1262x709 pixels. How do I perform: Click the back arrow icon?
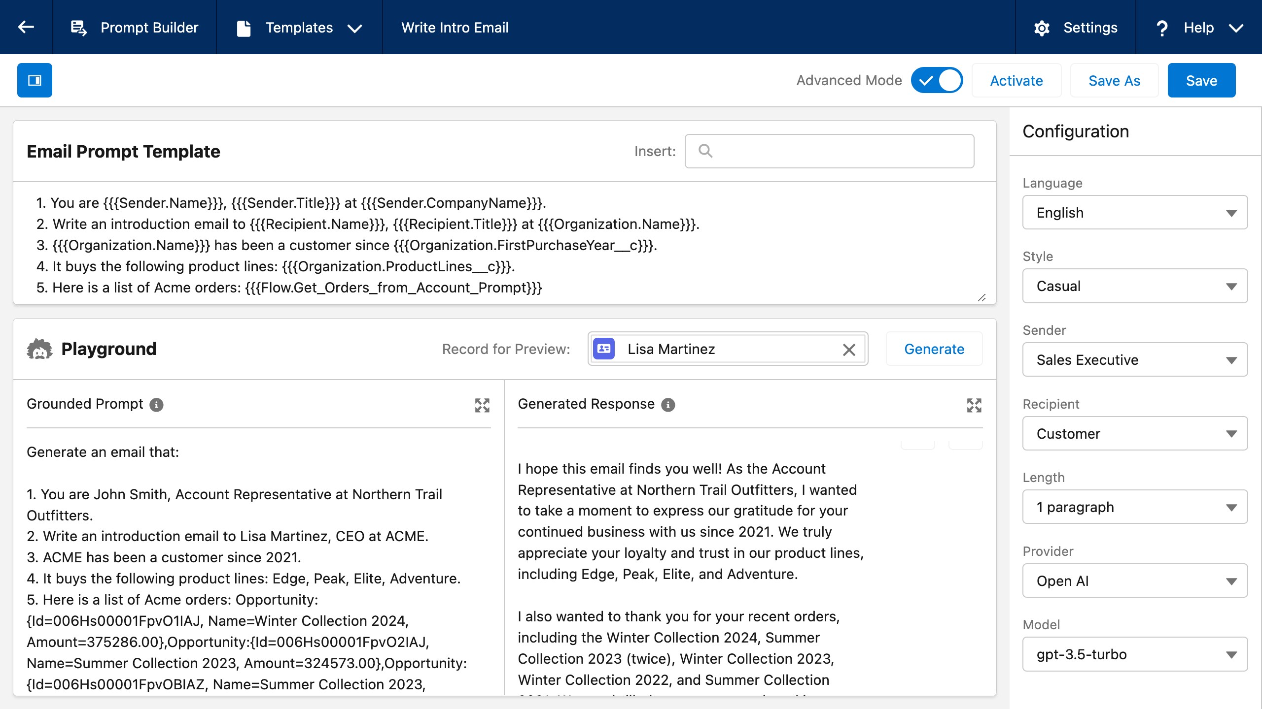click(x=26, y=27)
